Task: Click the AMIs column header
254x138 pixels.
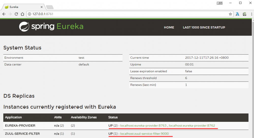Action: point(58,117)
